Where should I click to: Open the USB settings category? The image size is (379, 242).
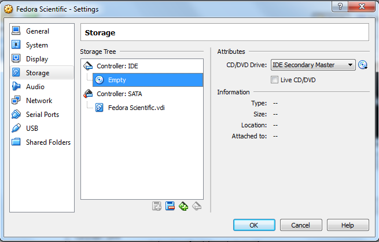point(33,129)
